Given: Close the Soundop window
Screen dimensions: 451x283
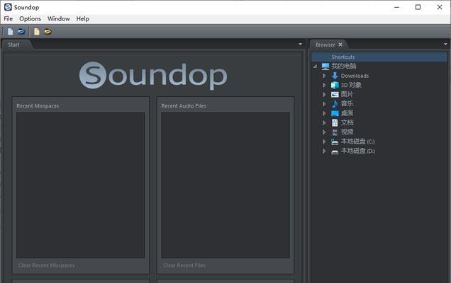Looking at the screenshot, I should coord(440,7).
